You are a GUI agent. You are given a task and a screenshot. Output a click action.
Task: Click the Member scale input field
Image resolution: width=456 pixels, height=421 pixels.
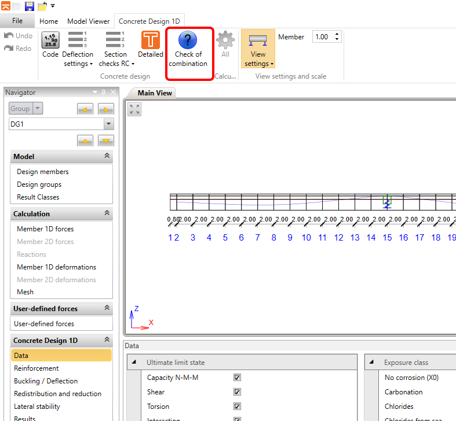pyautogui.click(x=323, y=37)
